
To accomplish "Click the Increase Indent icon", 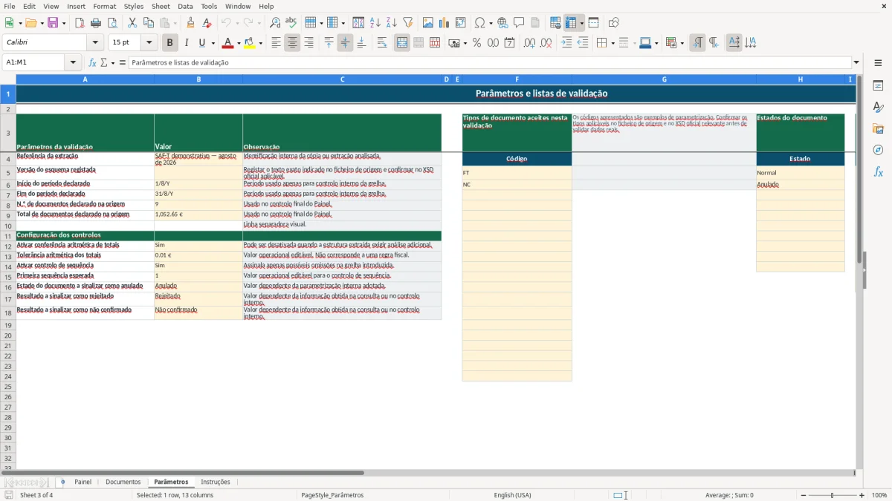I will [566, 43].
